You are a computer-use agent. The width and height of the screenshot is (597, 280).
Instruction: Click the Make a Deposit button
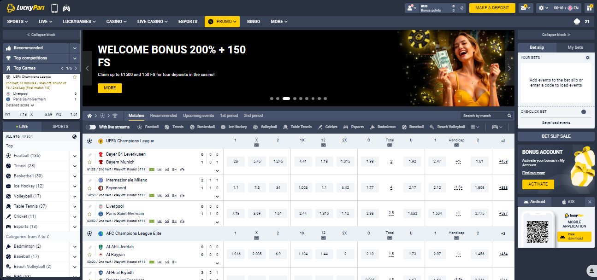tap(492, 8)
